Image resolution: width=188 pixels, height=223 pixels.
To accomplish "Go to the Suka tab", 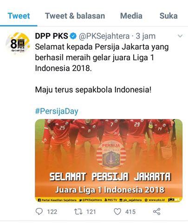I will tap(169, 16).
